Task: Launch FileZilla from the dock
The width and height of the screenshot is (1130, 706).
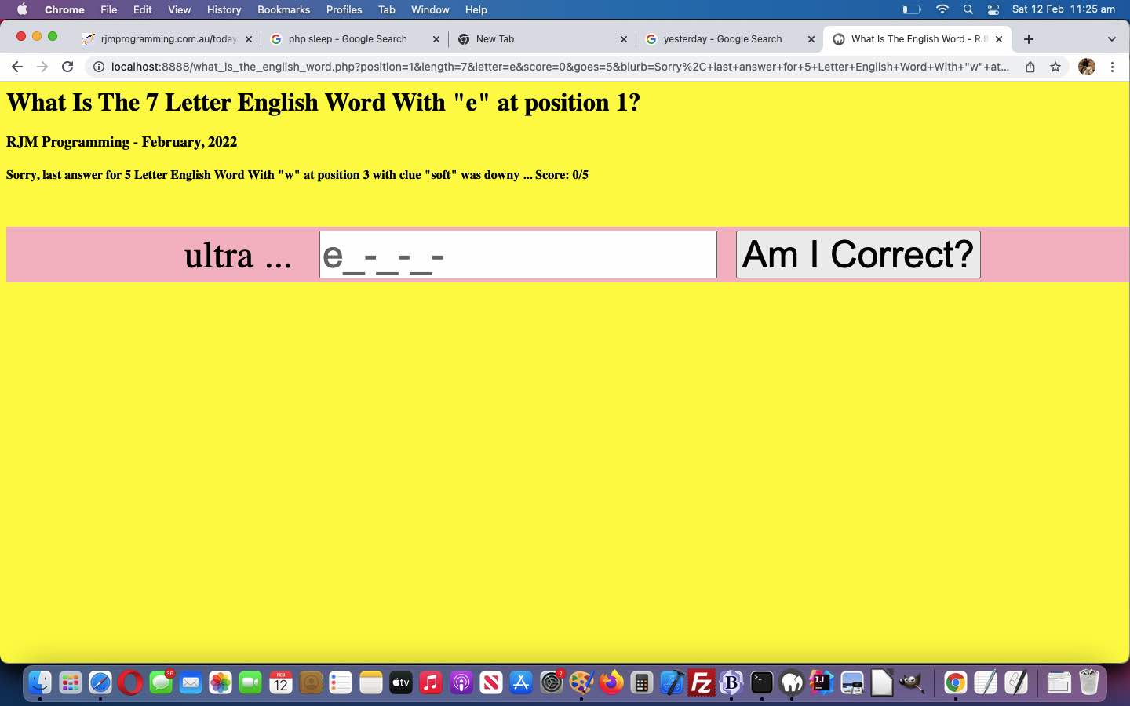Action: (x=701, y=683)
